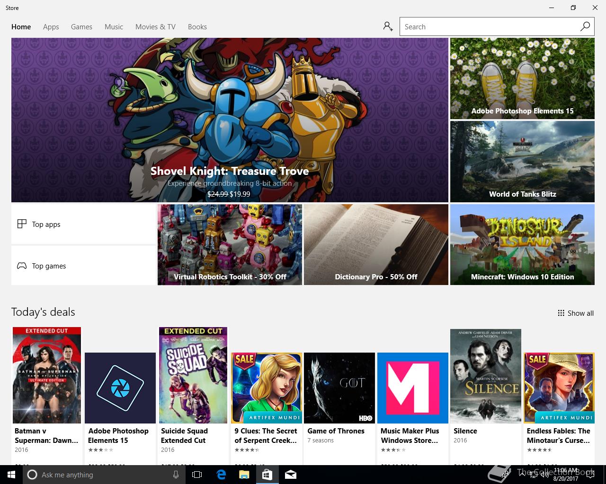Open Task View from taskbar
Screen dimensions: 606x484
(197, 475)
